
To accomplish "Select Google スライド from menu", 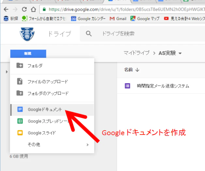I will click(x=52, y=133).
